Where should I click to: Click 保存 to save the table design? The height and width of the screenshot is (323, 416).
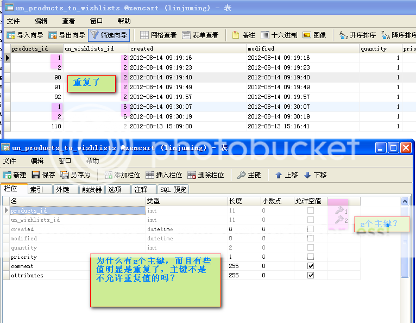coord(43,175)
